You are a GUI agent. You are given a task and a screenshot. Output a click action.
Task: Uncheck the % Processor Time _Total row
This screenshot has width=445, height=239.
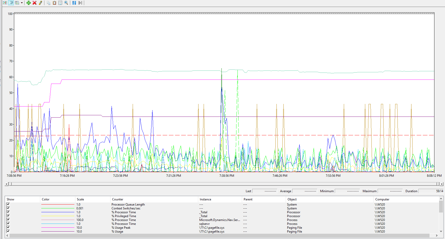[x=8, y=212]
